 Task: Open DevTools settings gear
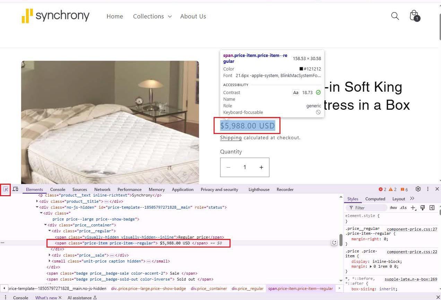[x=418, y=189]
